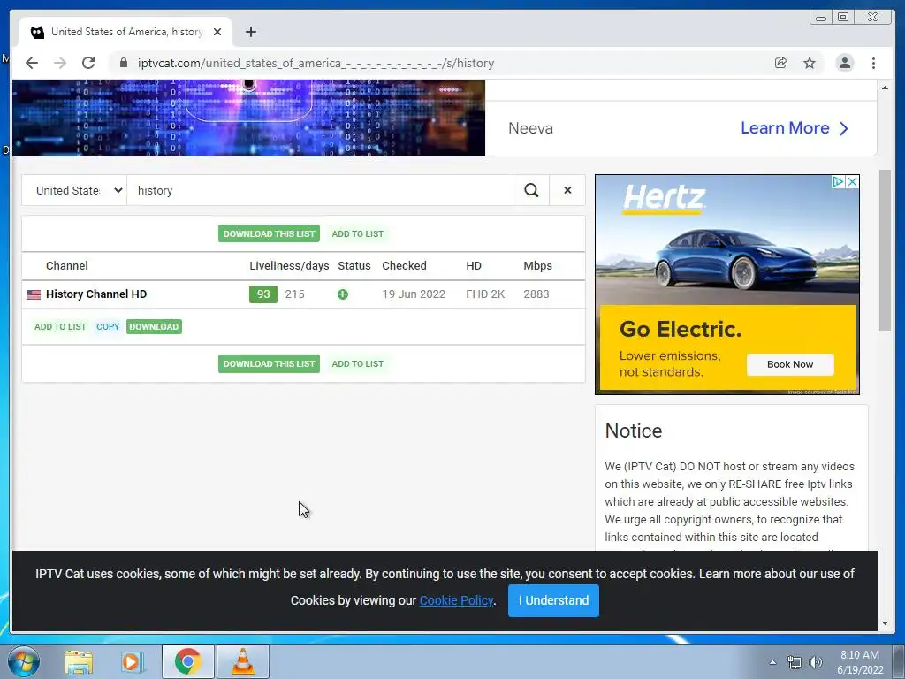
Task: Open Chrome's three-dot menu
Action: click(873, 63)
